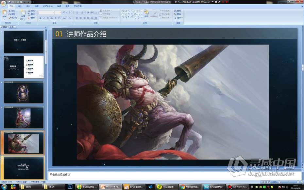The height and width of the screenshot is (190, 304).
Task: Open the round Office button menu
Action: (3, 3)
